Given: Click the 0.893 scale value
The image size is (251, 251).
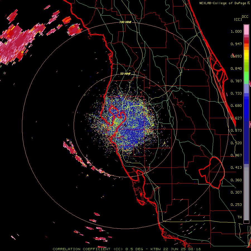Looking at the screenshot, I should pos(236,56).
